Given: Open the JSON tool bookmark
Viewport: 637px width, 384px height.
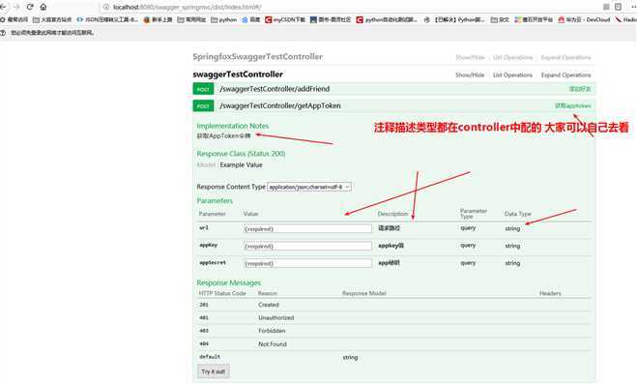Looking at the screenshot, I should coord(107,19).
